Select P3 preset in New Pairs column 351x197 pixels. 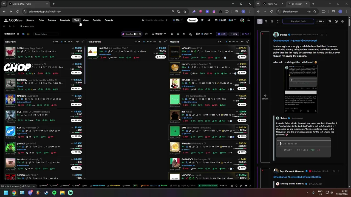point(72,42)
